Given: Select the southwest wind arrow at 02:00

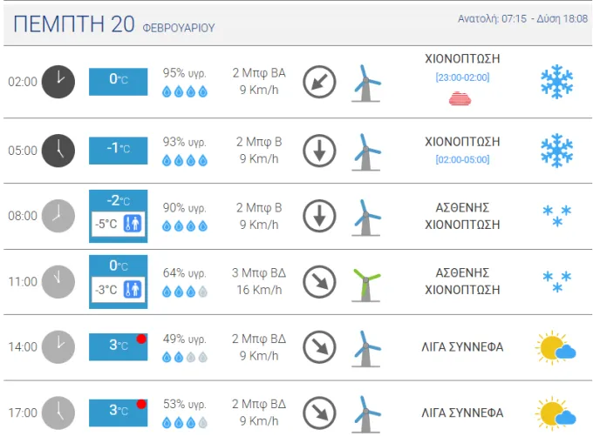Looking at the screenshot, I should pyautogui.click(x=319, y=82).
